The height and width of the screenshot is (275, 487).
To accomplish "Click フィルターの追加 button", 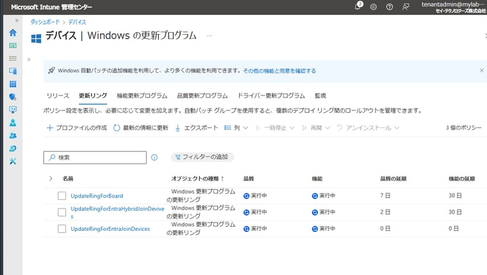I will click(x=202, y=157).
